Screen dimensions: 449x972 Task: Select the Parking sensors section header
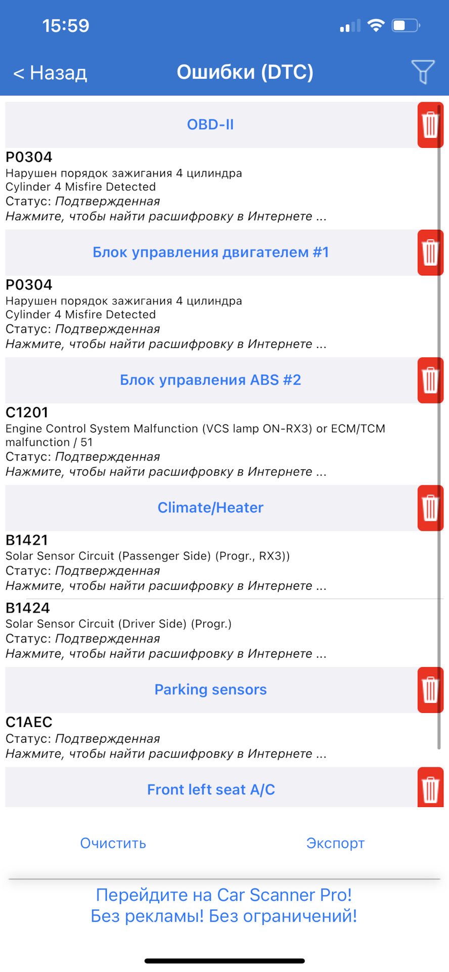point(210,690)
